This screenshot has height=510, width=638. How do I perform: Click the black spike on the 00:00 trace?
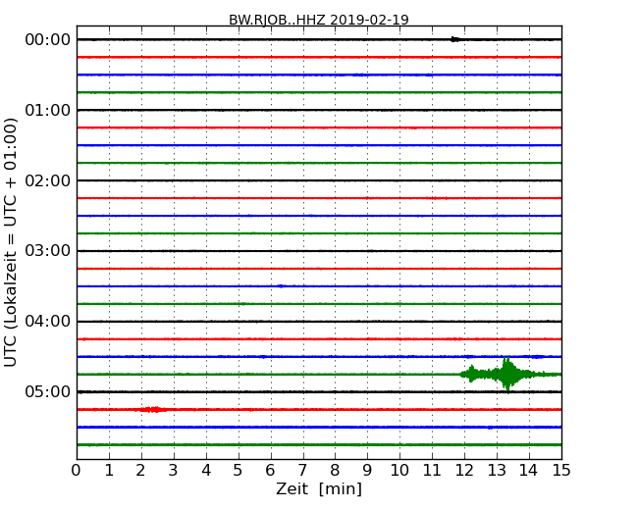pyautogui.click(x=456, y=39)
